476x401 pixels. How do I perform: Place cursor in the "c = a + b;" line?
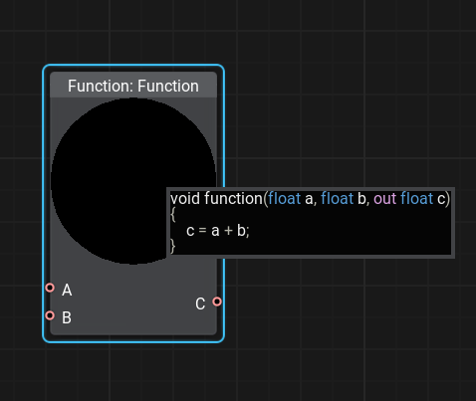click(x=218, y=231)
